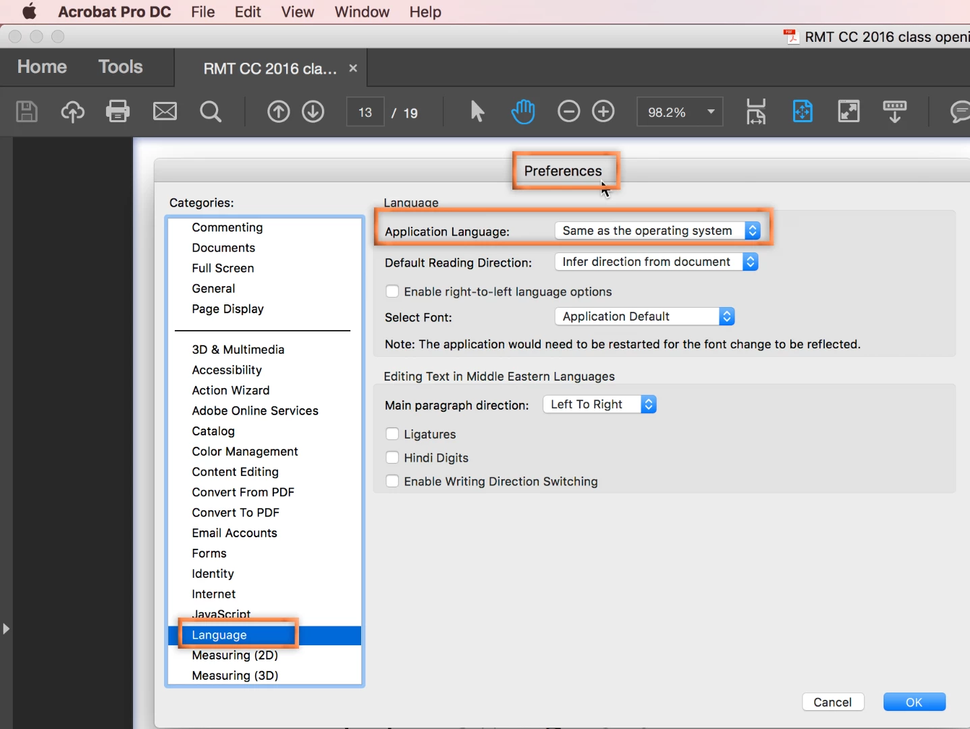This screenshot has width=970, height=729.
Task: Close the RMT CC 2016 document tab
Action: pyautogui.click(x=353, y=68)
